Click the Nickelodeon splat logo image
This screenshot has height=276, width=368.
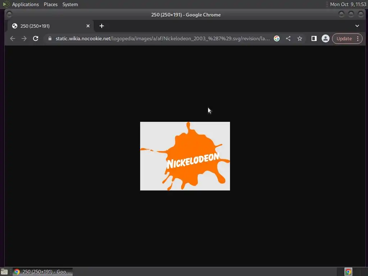click(185, 156)
